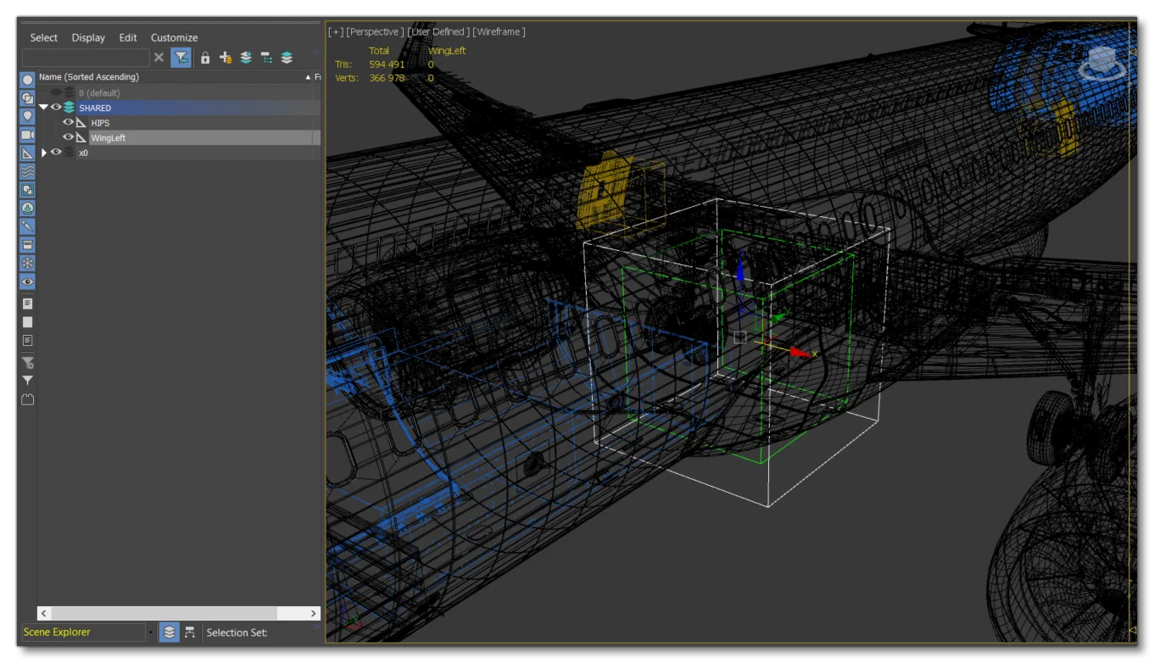Screen dimensions: 1154x663
Task: Open viewport [+] general menu
Action: pos(336,31)
